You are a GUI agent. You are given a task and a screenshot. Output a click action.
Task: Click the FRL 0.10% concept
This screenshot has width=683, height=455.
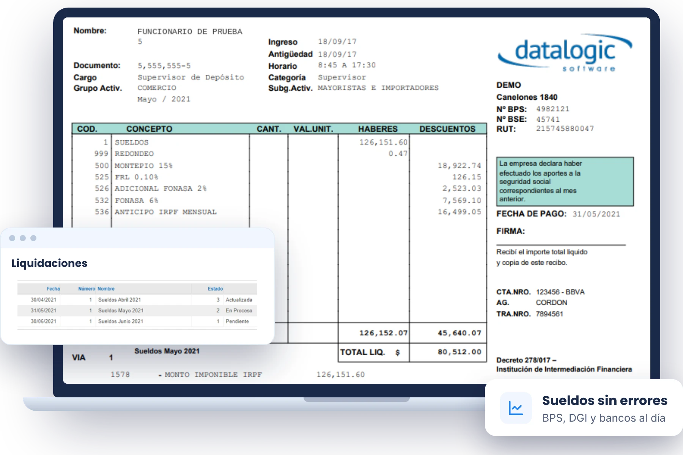click(x=136, y=177)
